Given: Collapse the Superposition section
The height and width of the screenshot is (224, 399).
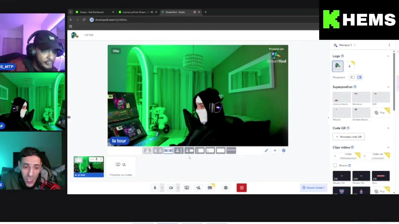Looking at the screenshot, I should click(388, 87).
